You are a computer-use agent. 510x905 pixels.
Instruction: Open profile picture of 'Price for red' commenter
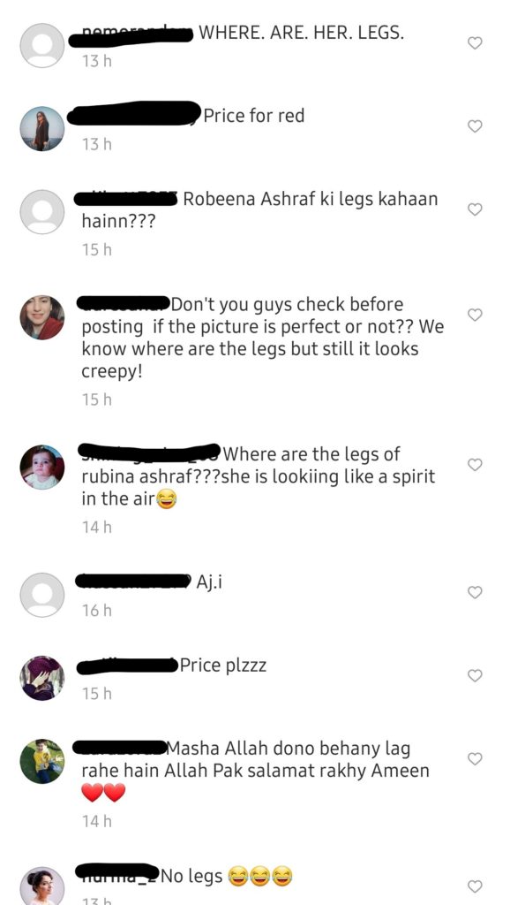42,129
